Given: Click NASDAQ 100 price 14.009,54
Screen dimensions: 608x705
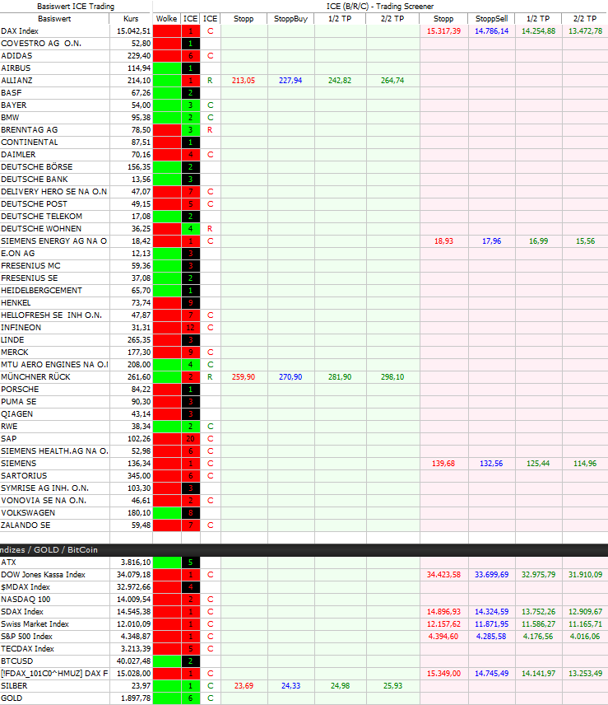Looking at the screenshot, I should (133, 600).
